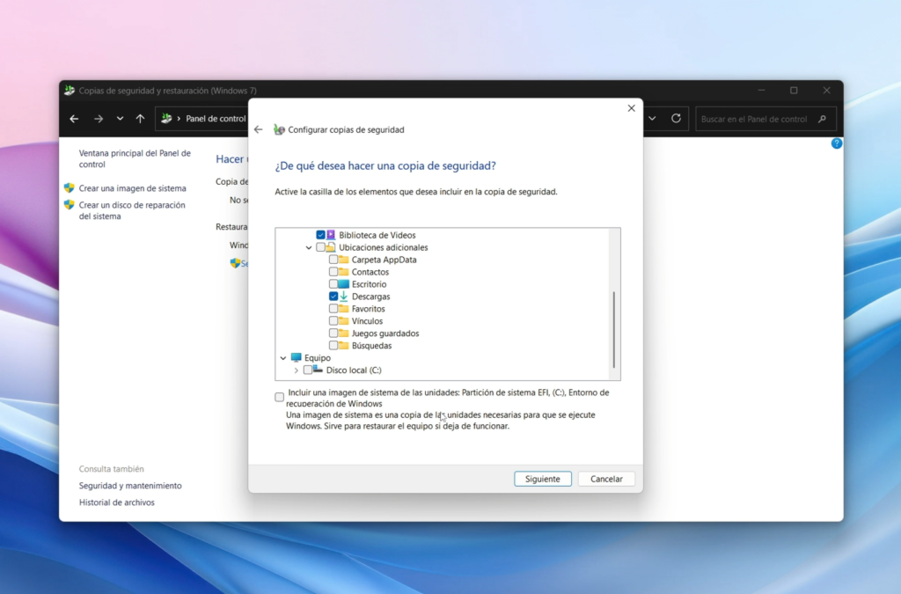The height and width of the screenshot is (594, 901).
Task: Uncheck the Biblioteca de Vídeos checkbox
Action: click(x=321, y=235)
